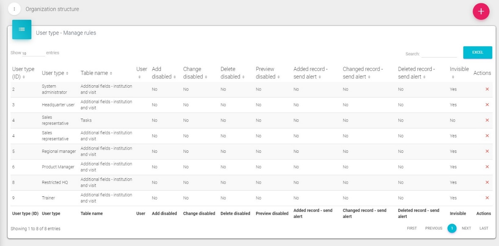
Task: Sort by Table name column header
Action: pyautogui.click(x=96, y=73)
